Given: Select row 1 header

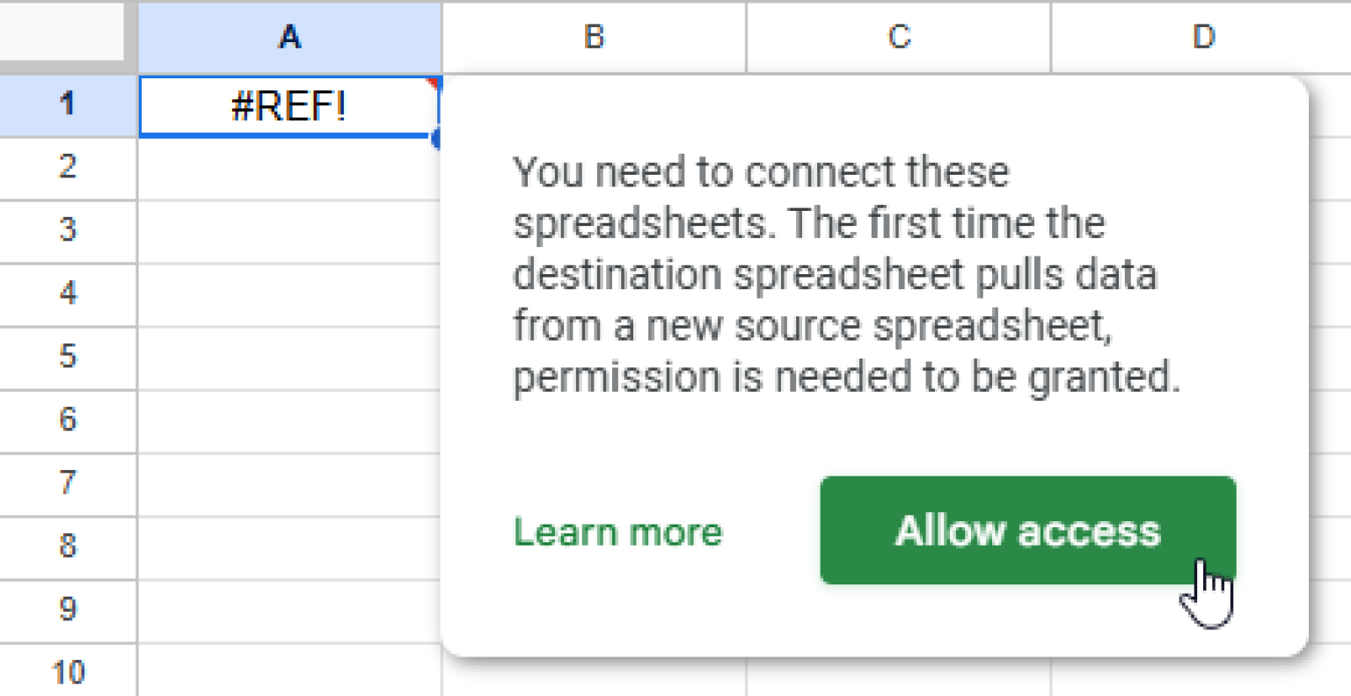Looking at the screenshot, I should click(x=68, y=104).
